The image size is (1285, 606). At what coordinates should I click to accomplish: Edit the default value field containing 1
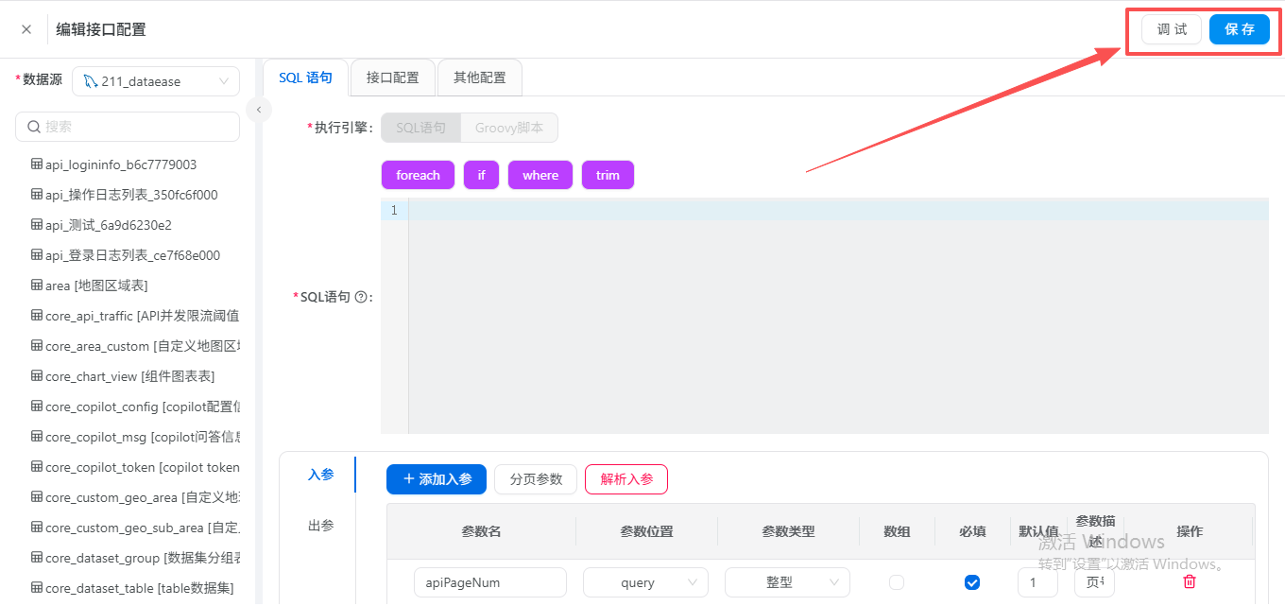(1037, 582)
